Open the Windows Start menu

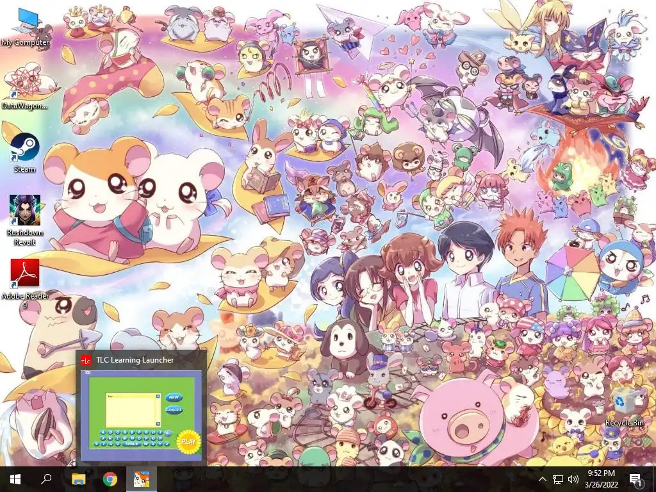click(x=15, y=479)
